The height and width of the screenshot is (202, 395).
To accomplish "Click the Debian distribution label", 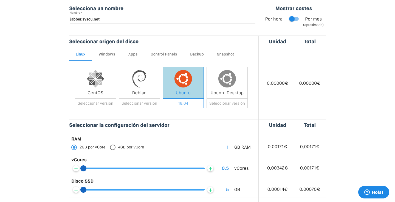I will 139,93.
